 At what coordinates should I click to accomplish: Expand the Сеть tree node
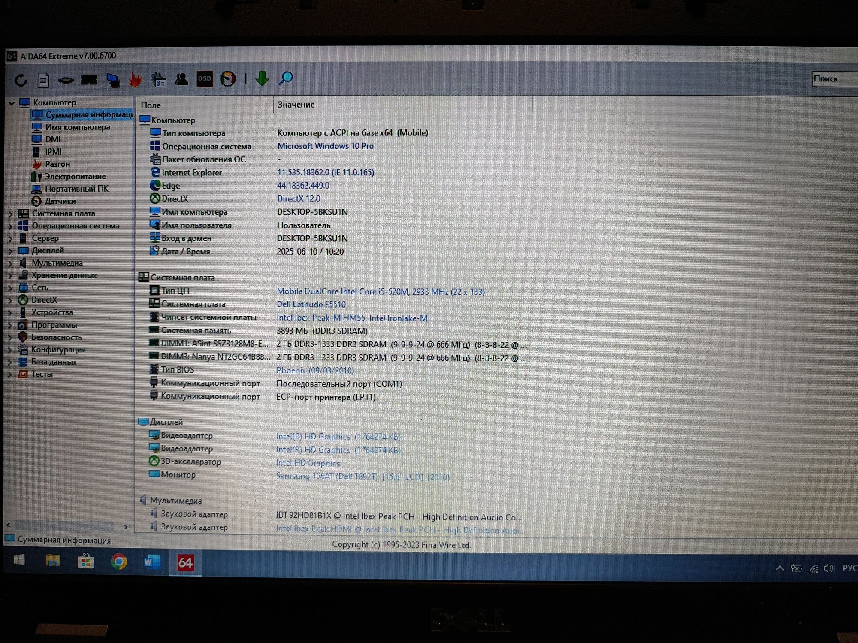pos(11,288)
